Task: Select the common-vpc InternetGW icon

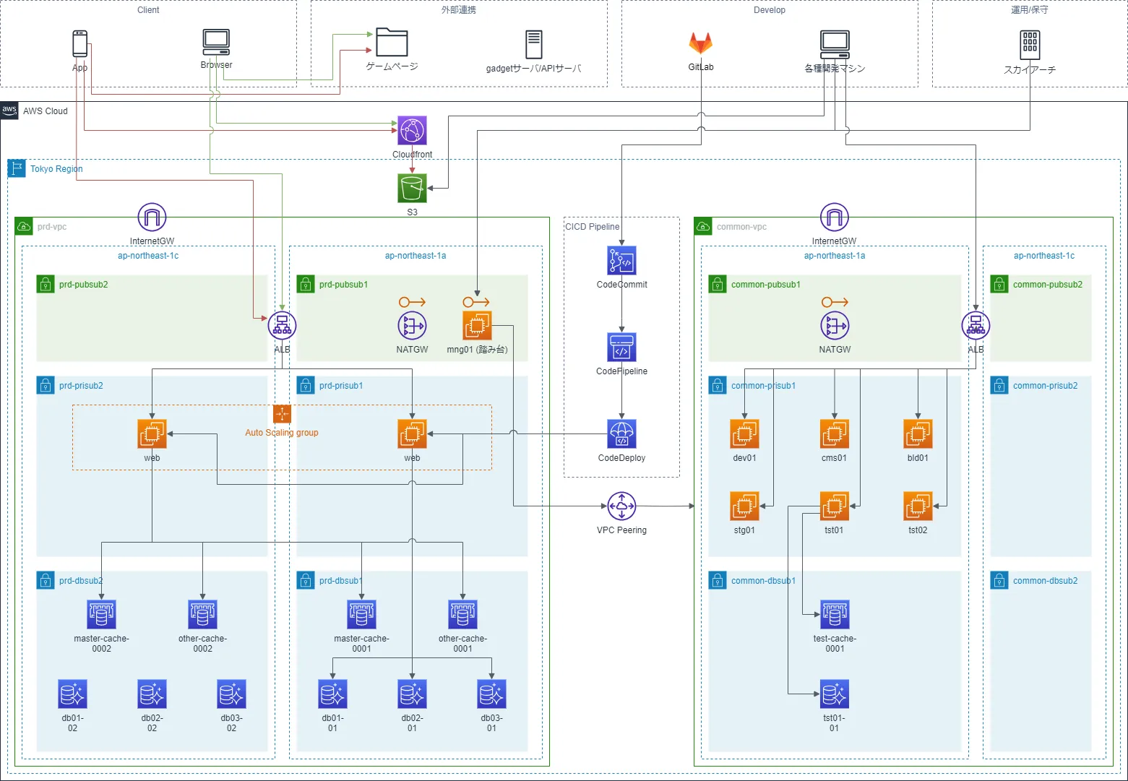Action: pyautogui.click(x=835, y=217)
